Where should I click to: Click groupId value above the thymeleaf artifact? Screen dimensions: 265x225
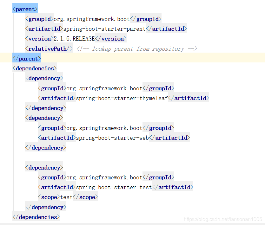104,88
